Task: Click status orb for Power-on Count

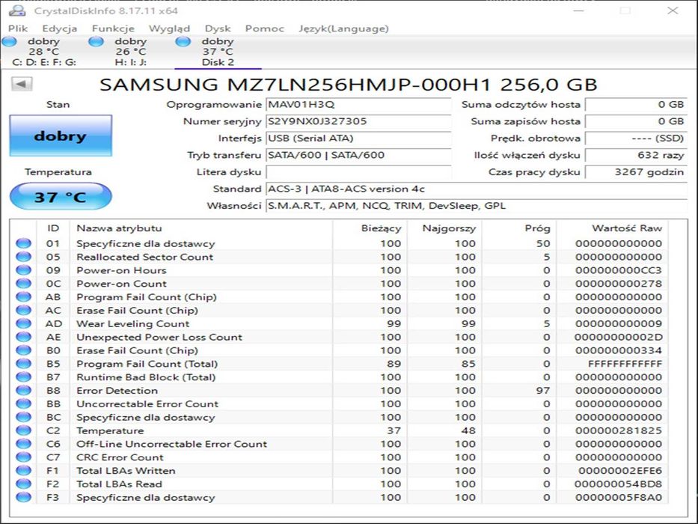Action: (24, 284)
